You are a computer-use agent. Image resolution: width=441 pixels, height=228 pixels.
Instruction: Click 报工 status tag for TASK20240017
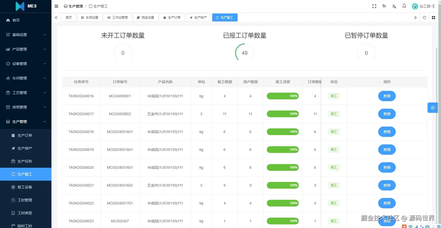point(334,114)
